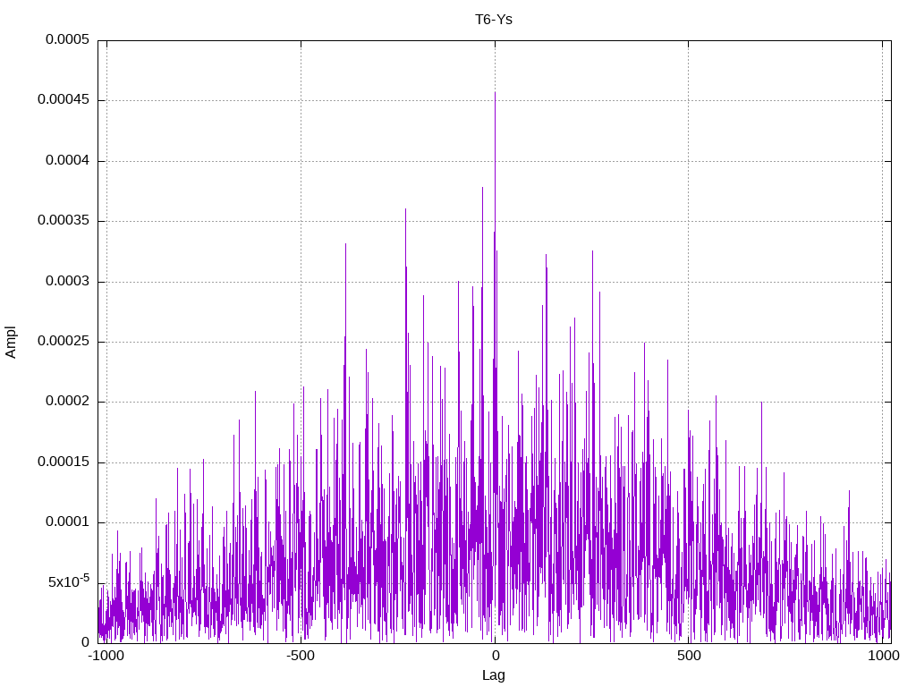Click the y-axis value '0.00035'
Image resolution: width=916 pixels, height=687 pixels.
[64, 221]
